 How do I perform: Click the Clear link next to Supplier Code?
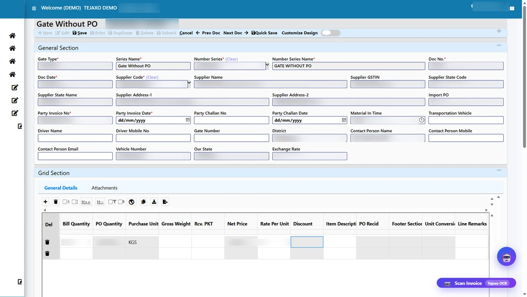(x=152, y=77)
